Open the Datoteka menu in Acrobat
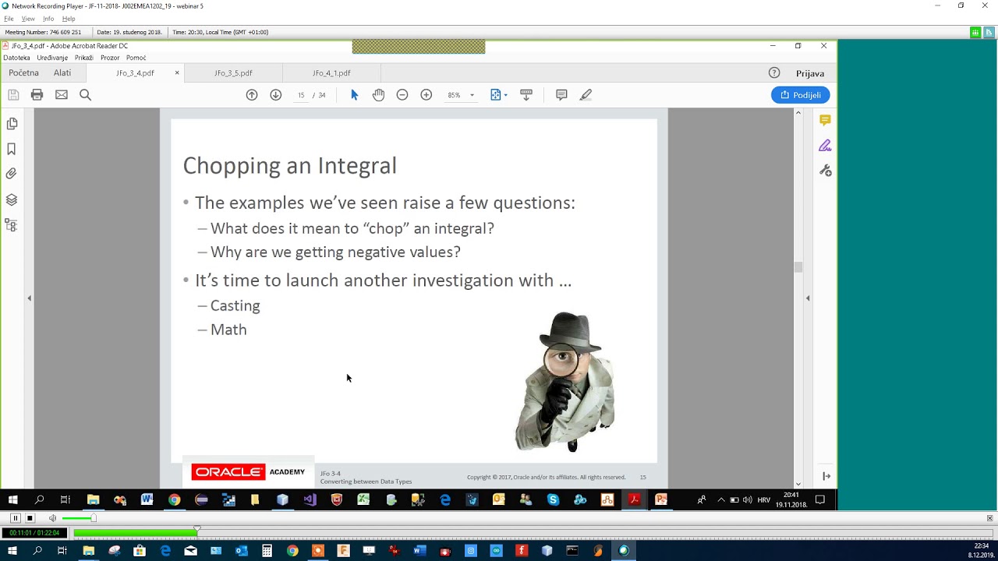998x561 pixels. pyautogui.click(x=16, y=58)
